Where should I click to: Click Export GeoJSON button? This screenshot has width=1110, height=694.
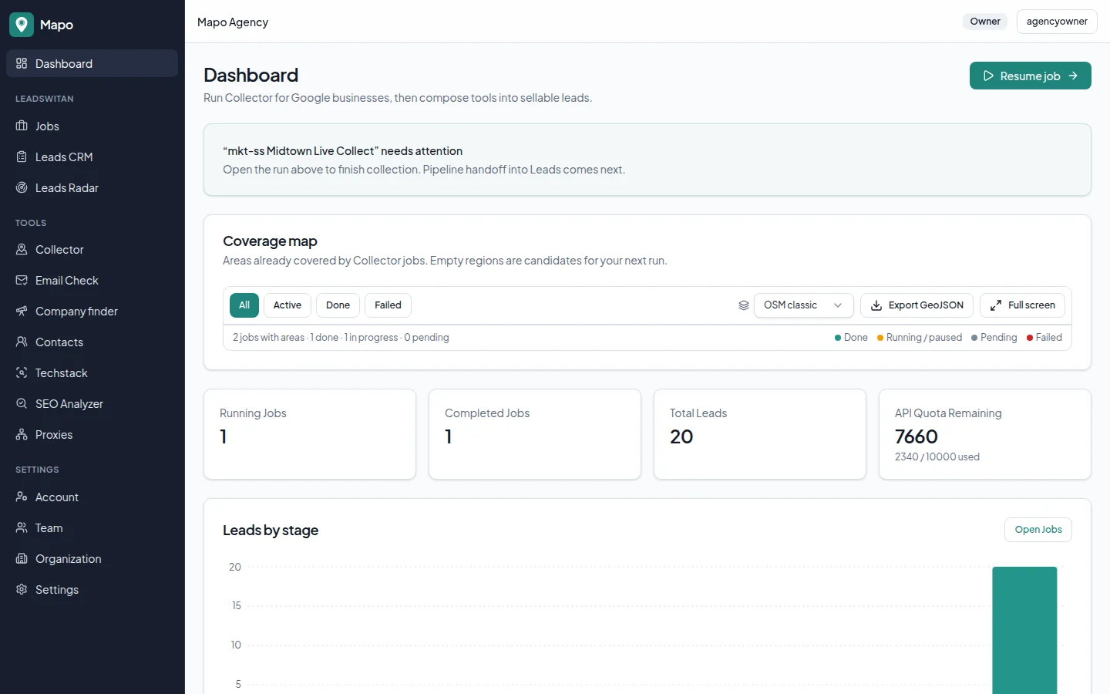point(917,305)
